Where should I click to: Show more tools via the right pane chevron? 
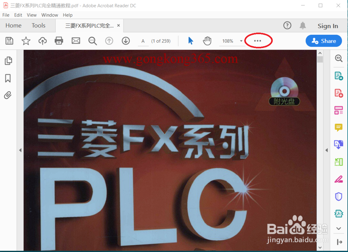[x=339, y=228]
